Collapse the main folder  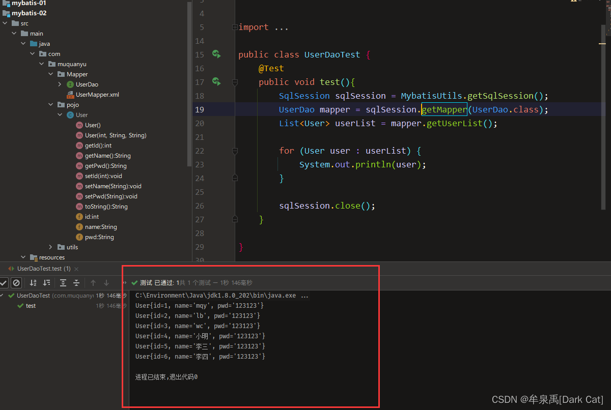coord(14,34)
